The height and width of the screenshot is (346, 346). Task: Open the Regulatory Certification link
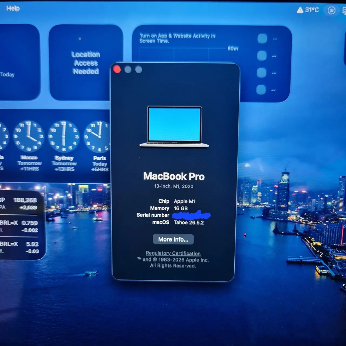click(173, 253)
